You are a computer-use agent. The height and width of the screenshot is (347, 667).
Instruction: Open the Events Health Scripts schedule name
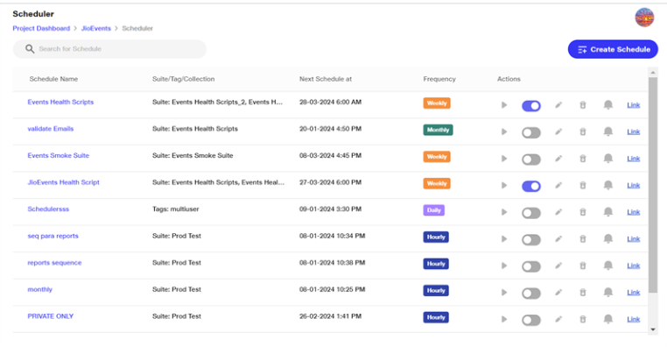(x=60, y=103)
